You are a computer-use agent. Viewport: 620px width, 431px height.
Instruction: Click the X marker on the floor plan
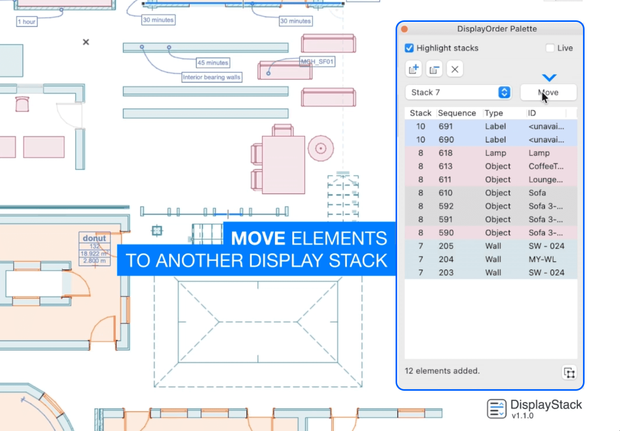coord(86,42)
